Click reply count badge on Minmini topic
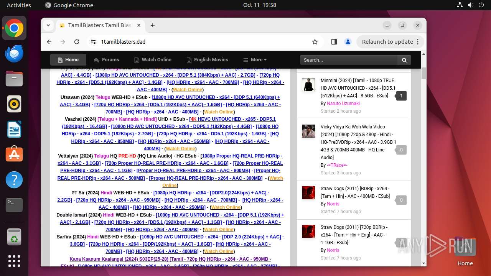Image resolution: width=491 pixels, height=276 pixels. tap(401, 95)
